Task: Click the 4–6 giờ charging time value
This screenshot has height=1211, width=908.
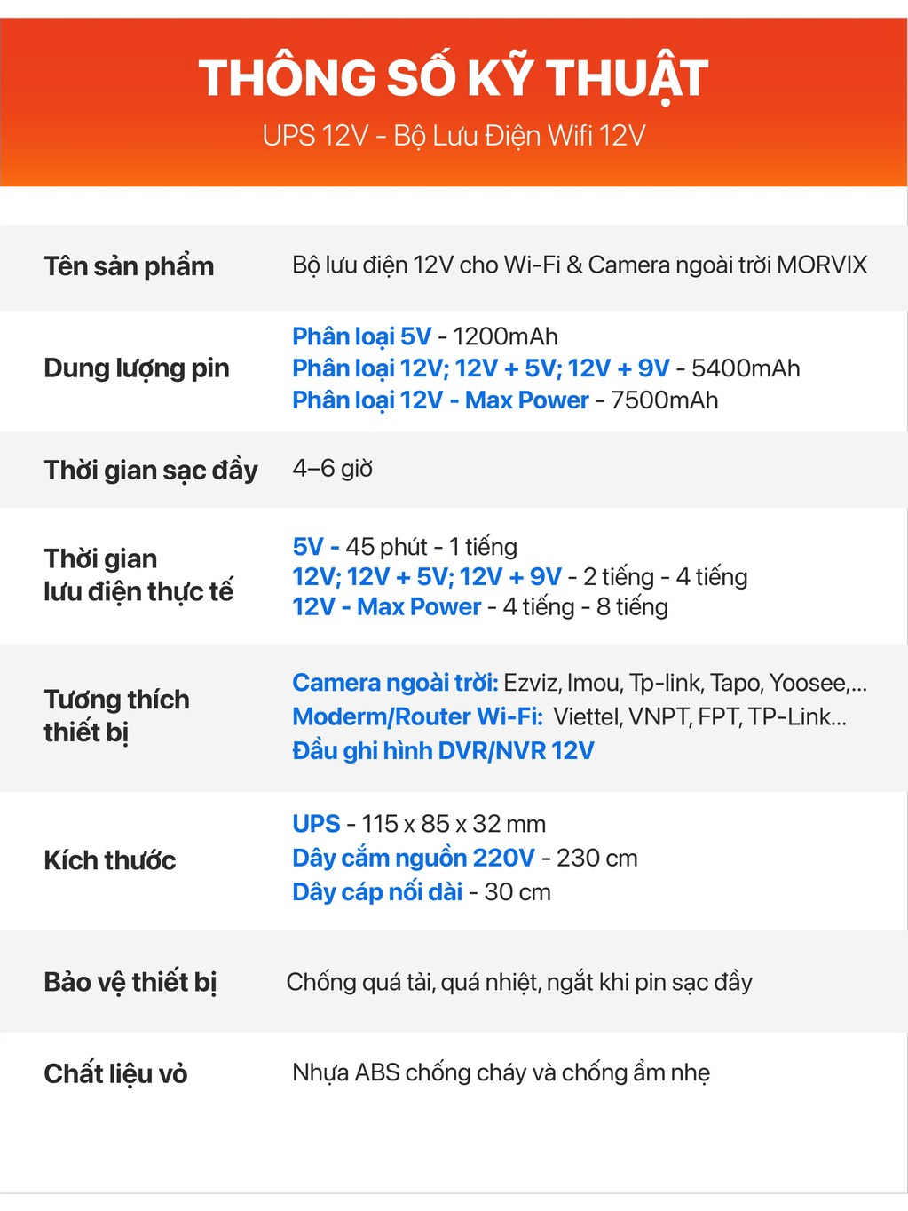Action: click(333, 469)
